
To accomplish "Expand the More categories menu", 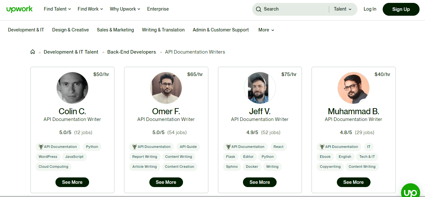I will click(x=266, y=30).
